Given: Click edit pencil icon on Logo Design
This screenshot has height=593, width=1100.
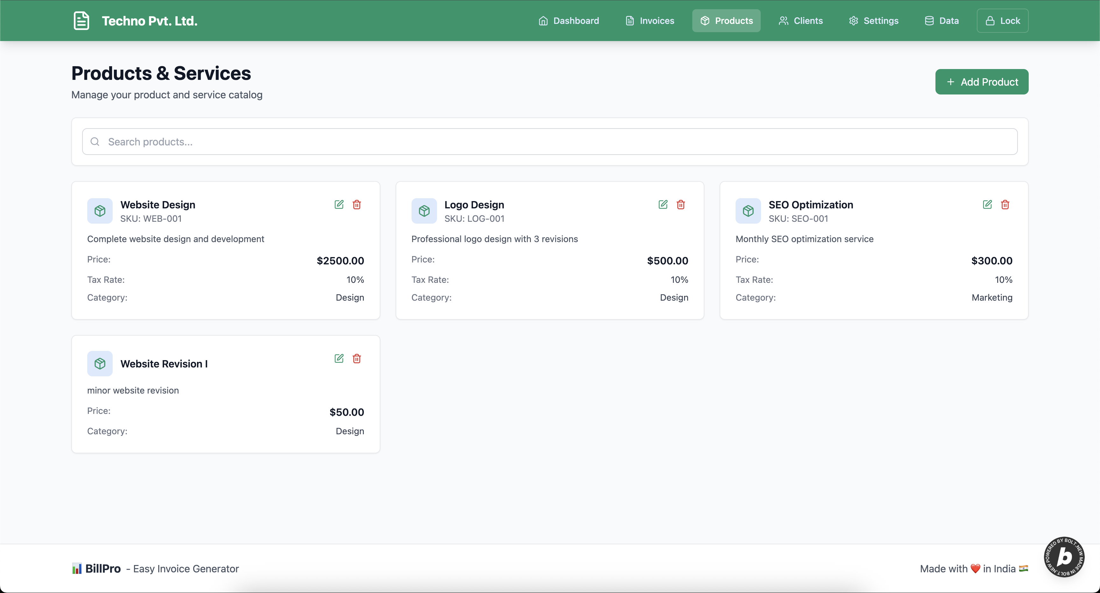Looking at the screenshot, I should click(663, 205).
